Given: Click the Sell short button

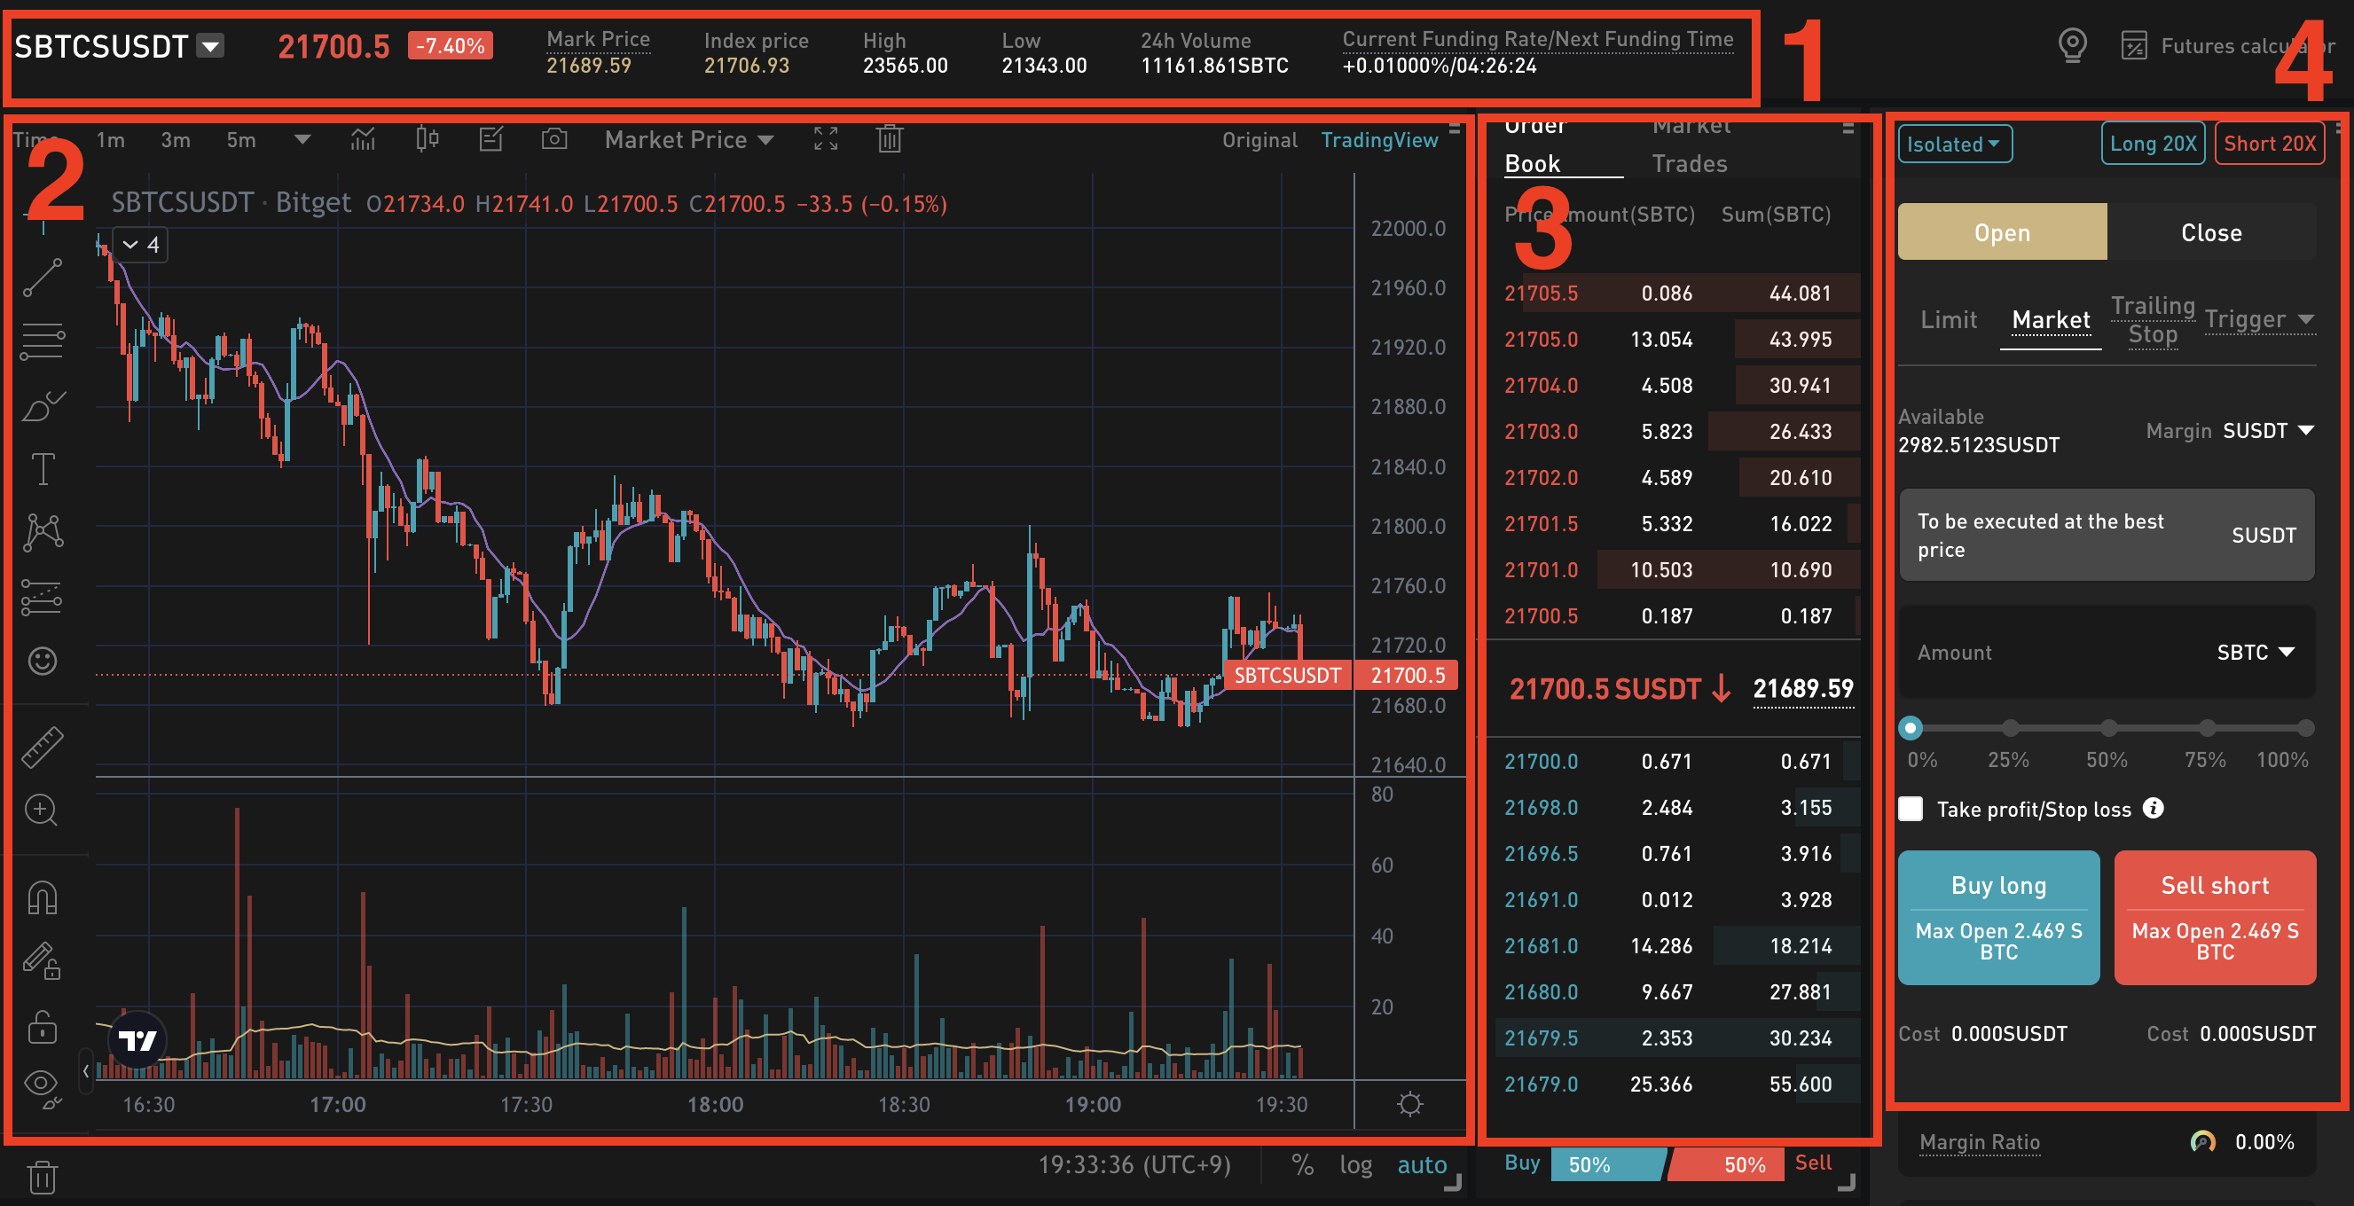Looking at the screenshot, I should pyautogui.click(x=2215, y=917).
